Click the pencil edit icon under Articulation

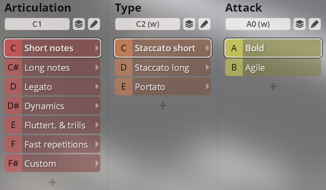point(94,24)
